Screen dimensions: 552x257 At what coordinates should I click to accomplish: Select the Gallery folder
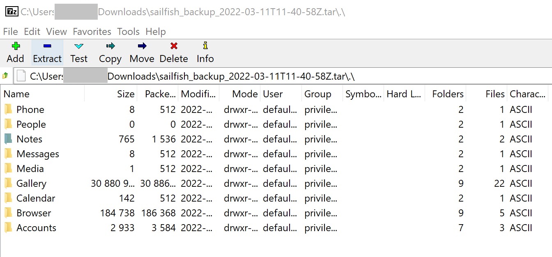[31, 184]
